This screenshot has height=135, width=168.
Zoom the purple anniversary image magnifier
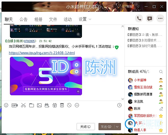[x=78, y=92]
